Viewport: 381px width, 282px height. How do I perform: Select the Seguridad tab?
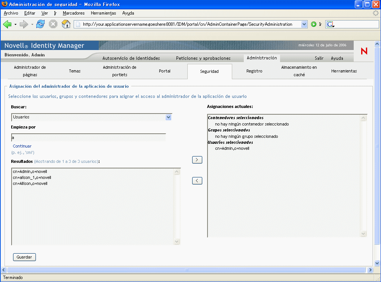209,71
